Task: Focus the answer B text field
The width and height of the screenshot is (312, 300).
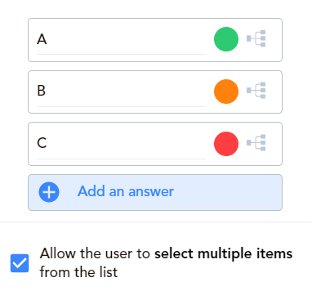Action: (x=121, y=92)
